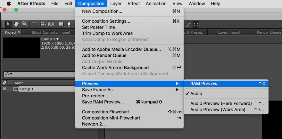The image size is (282, 139).
Task: Toggle the snapping brackets icon in toolbar
Action: [196, 25]
